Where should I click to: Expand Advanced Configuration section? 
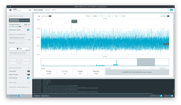(29, 87)
